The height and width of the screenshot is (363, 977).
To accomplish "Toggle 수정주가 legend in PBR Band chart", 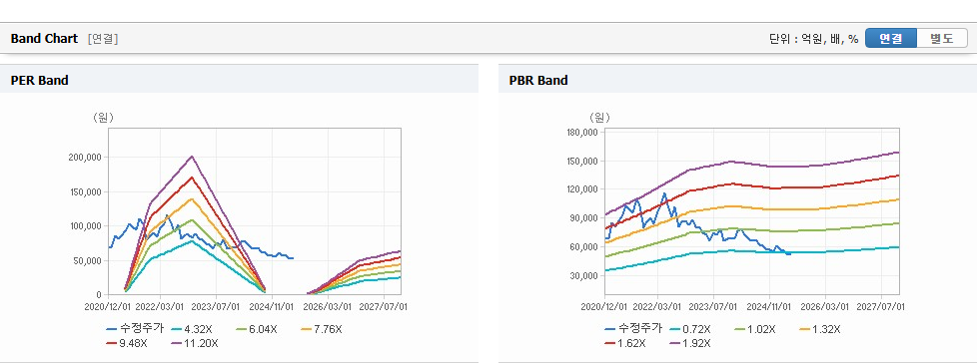I will coord(633,329).
